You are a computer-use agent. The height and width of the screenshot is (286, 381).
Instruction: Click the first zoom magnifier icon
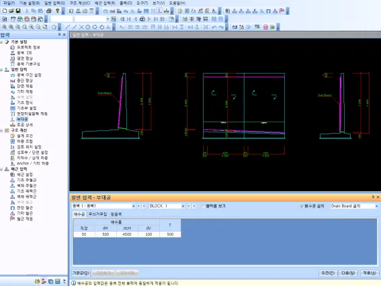5,28
